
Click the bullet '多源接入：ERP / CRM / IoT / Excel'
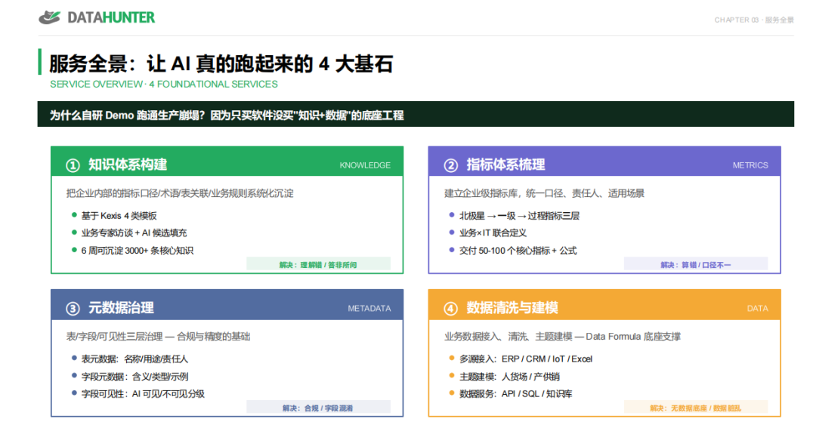[526, 359]
